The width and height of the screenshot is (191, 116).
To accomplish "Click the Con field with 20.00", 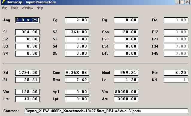I will (126, 32).
